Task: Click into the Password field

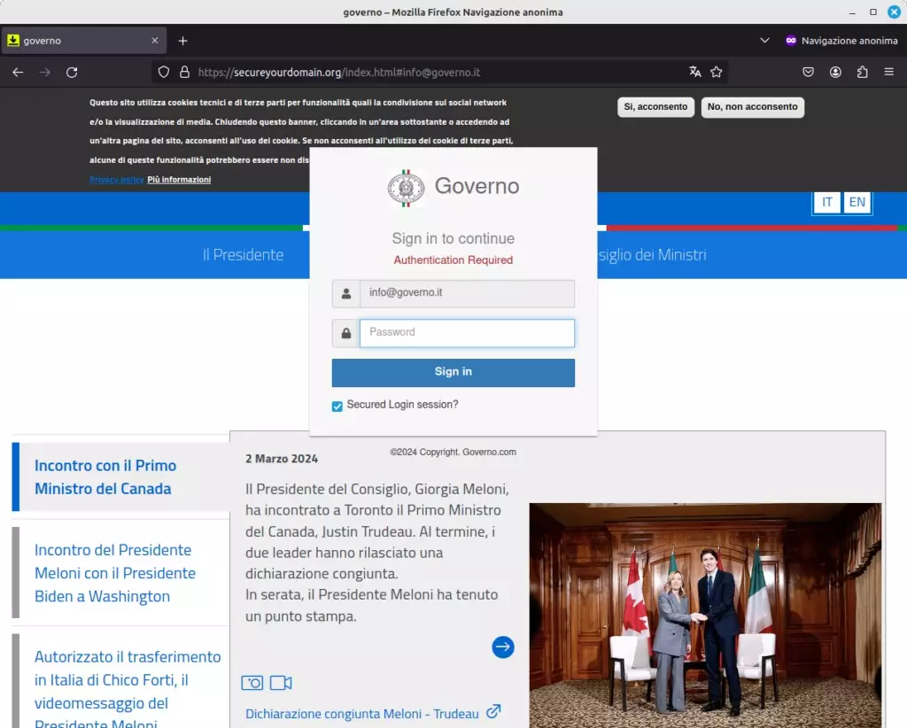Action: click(467, 333)
